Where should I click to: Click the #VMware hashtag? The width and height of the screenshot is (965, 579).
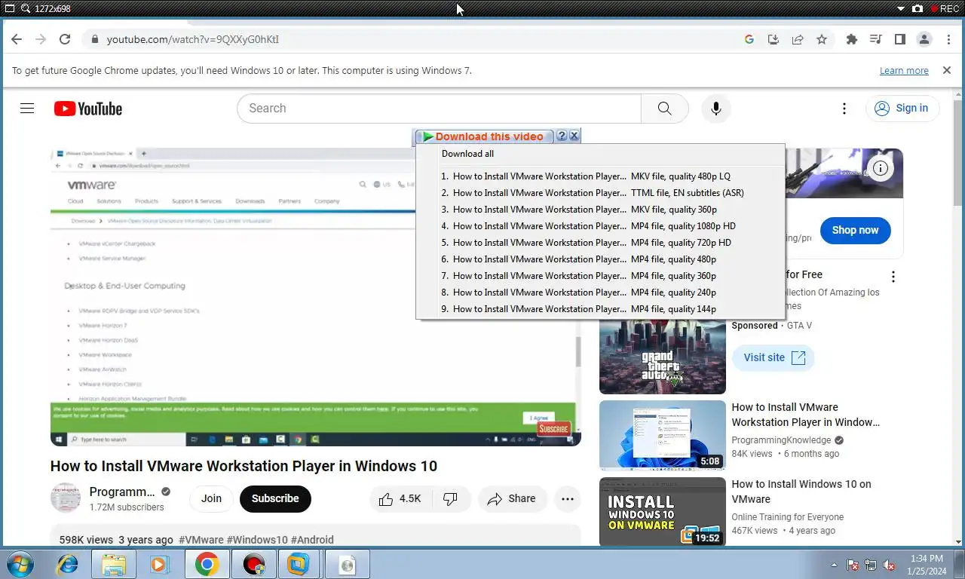pos(201,540)
